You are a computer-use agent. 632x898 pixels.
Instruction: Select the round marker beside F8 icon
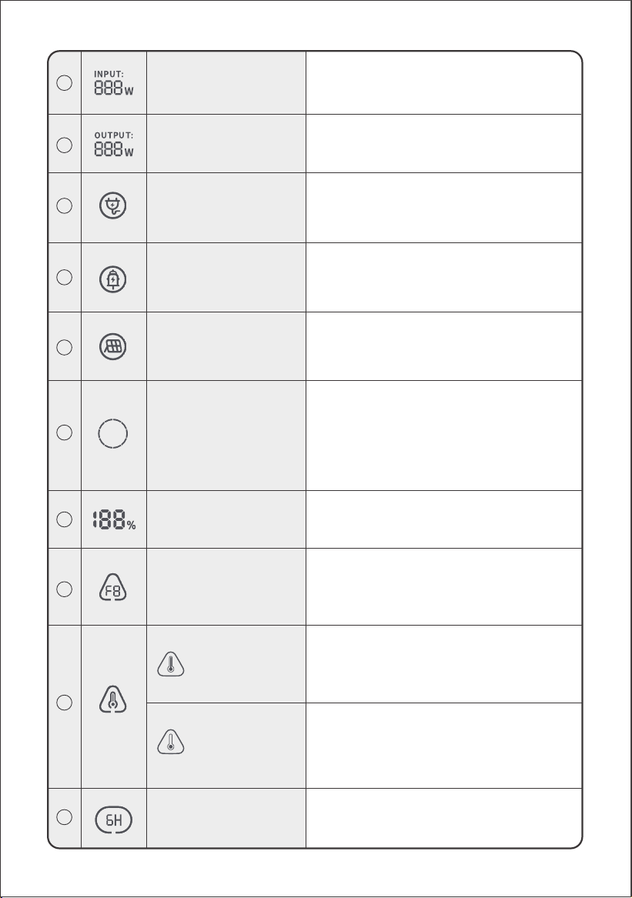[64, 589]
